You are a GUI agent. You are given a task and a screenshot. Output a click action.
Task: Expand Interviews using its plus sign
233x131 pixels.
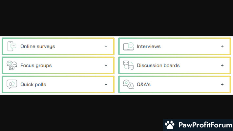pyautogui.click(x=222, y=46)
